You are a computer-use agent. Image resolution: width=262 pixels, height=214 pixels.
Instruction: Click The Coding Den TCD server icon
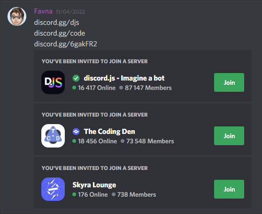(53, 136)
